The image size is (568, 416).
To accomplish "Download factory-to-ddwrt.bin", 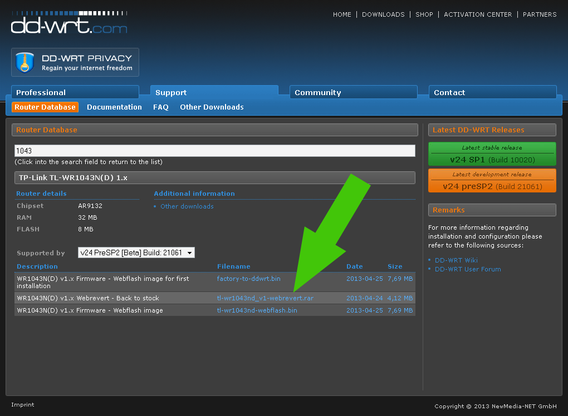I will tap(248, 279).
